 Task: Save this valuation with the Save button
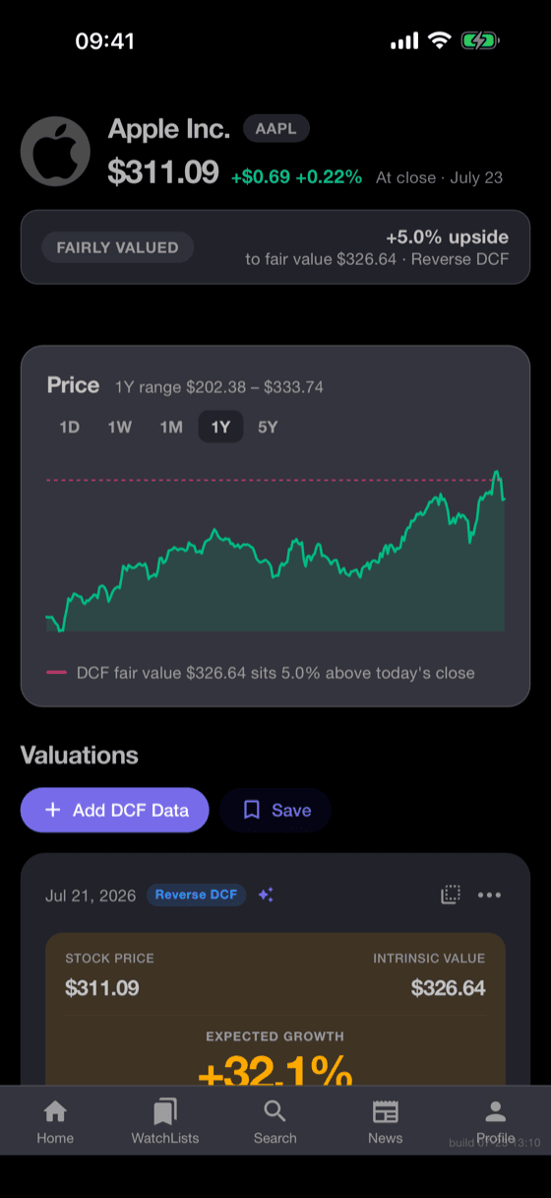275,810
